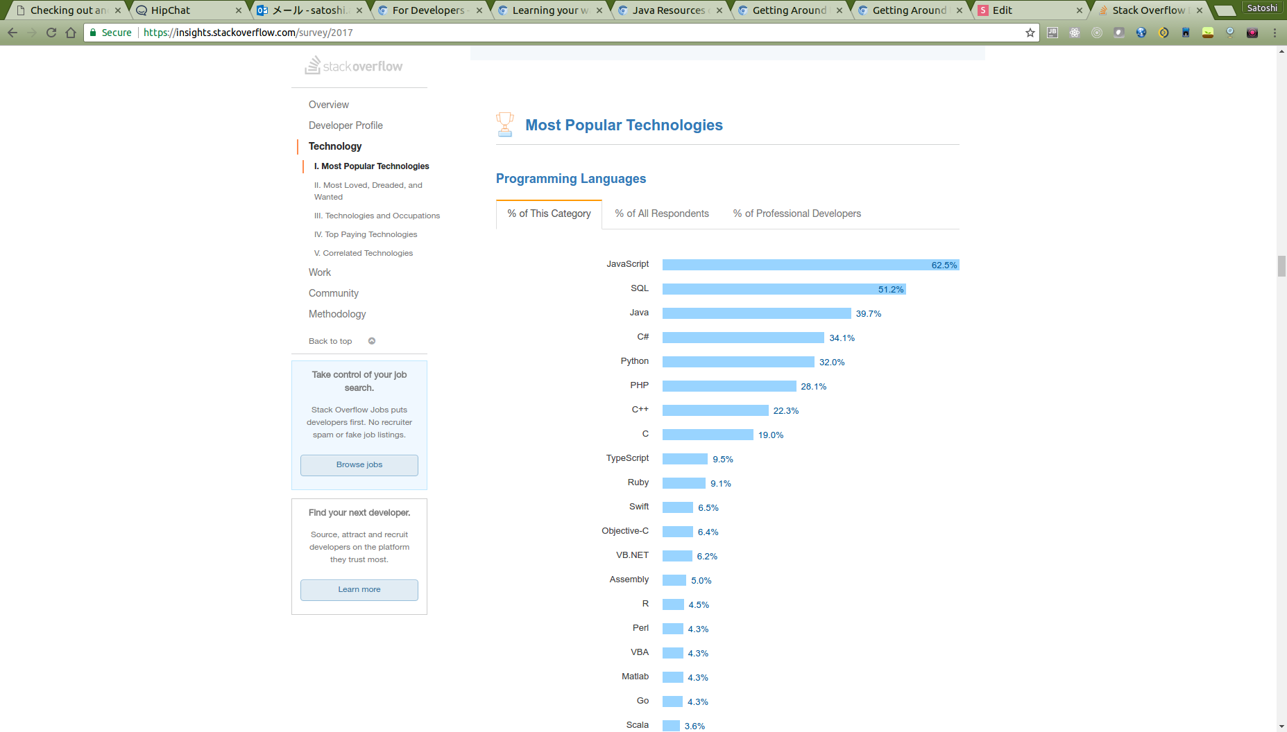Close the HipChat tab
This screenshot has height=732, width=1287.
(x=239, y=10)
